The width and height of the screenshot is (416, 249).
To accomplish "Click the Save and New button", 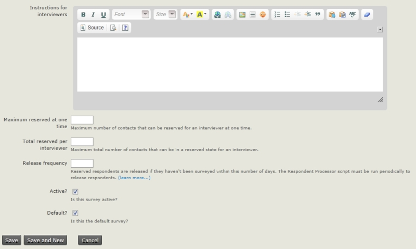I will point(46,240).
